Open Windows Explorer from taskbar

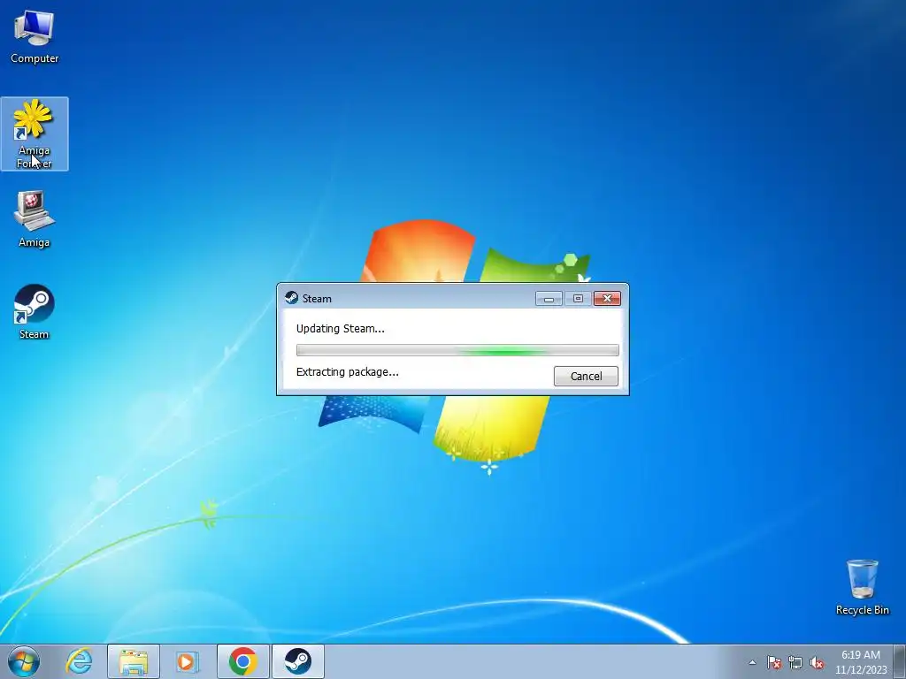tap(134, 661)
